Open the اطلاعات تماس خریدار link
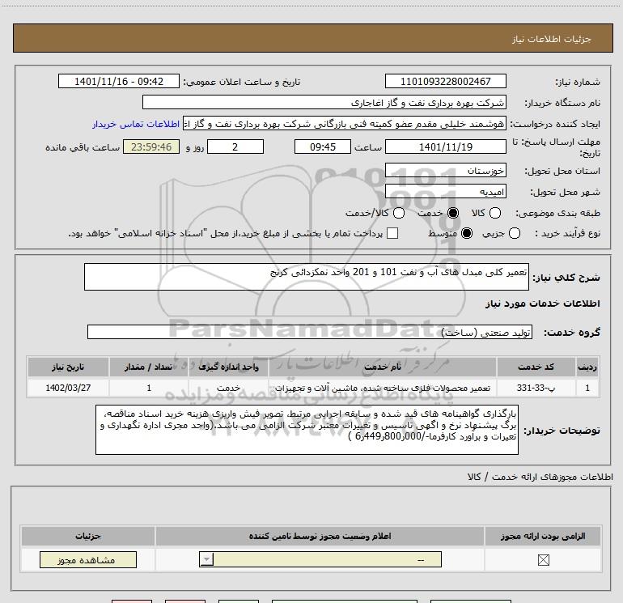Viewport: 623px width, 603px height. pos(136,124)
